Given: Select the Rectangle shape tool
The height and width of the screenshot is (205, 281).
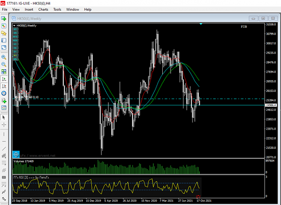Looking at the screenshot, I should [x=4, y=177].
